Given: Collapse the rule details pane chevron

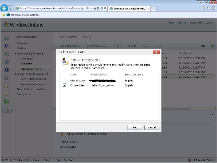Looking at the screenshot, I should click(212, 114).
